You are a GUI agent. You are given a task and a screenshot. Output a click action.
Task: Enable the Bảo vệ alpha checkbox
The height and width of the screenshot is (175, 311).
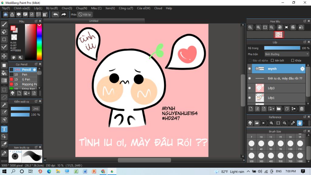(250, 60)
